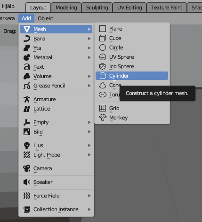Click the Armature stick-figure icon
The height and width of the screenshot is (222, 202).
[27, 99]
